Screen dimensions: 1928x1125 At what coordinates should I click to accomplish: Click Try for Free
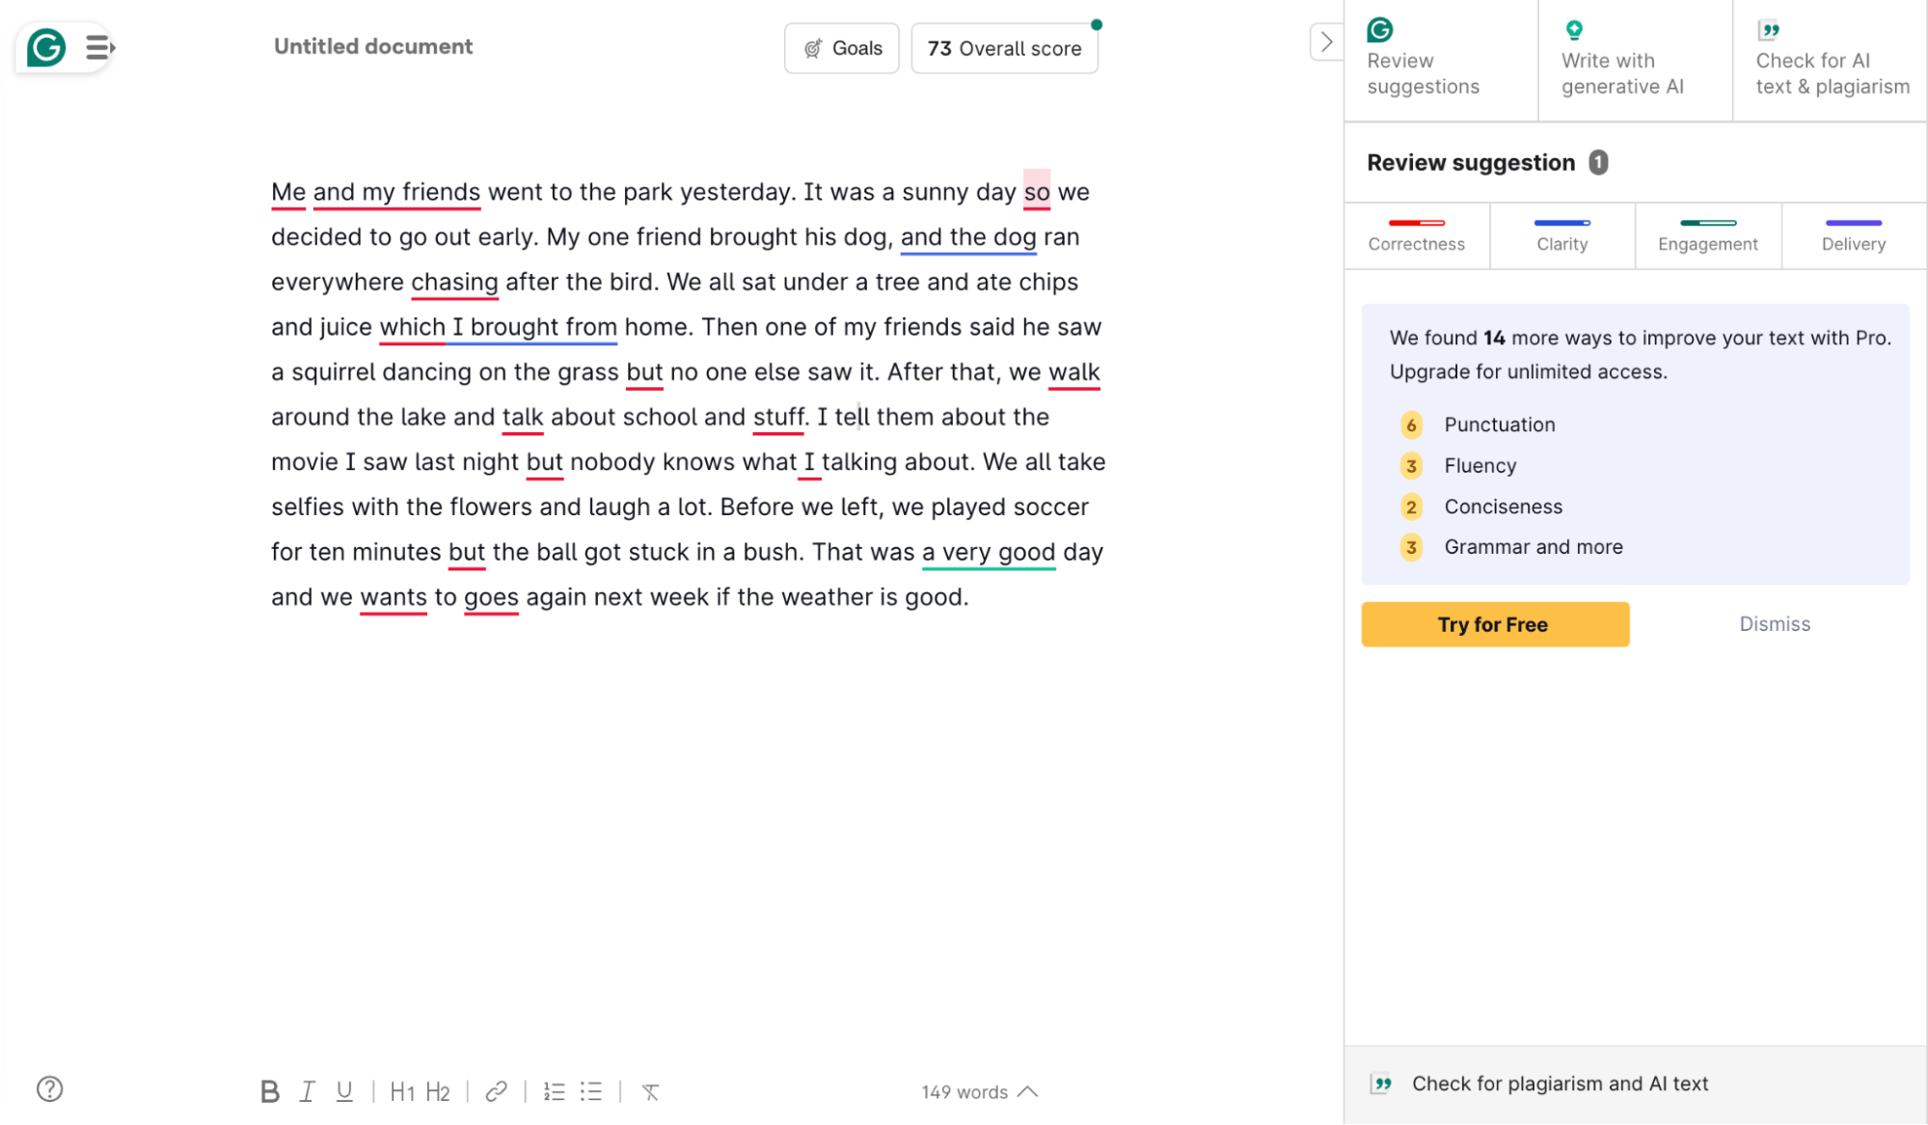(1495, 624)
